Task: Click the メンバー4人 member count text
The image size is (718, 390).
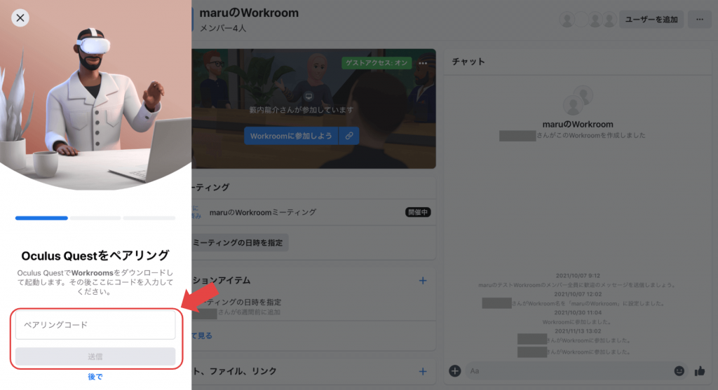Action: (x=223, y=28)
